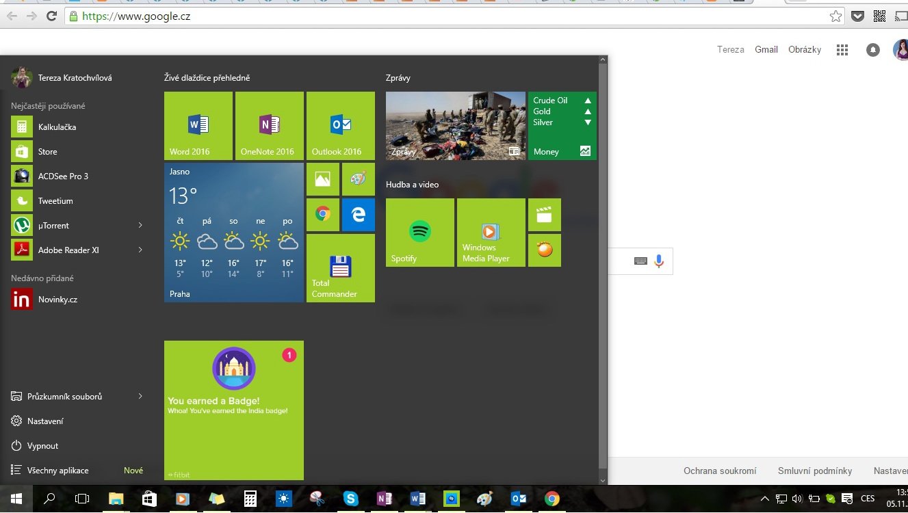Image resolution: width=908 pixels, height=513 pixels.
Task: Open the on-screen keyboard in Google search
Action: click(x=640, y=261)
